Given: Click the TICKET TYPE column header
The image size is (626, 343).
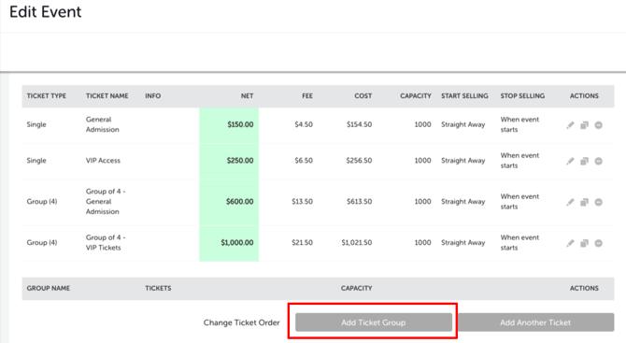Looking at the screenshot, I should 47,96.
